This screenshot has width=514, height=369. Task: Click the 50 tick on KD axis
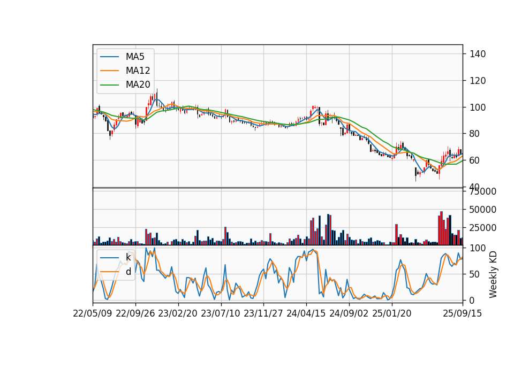(x=475, y=274)
